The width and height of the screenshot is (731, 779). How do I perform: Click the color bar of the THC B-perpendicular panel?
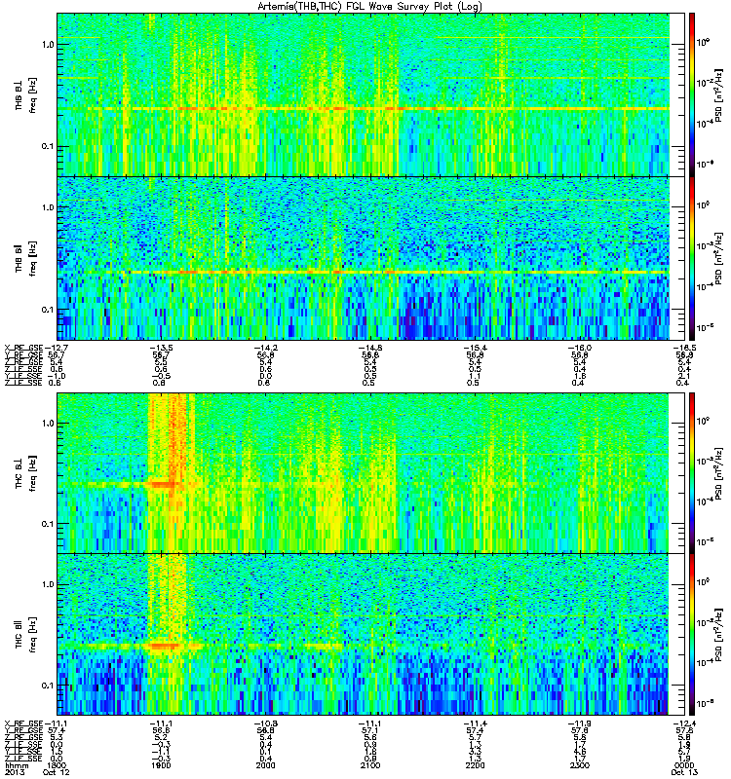(691, 473)
